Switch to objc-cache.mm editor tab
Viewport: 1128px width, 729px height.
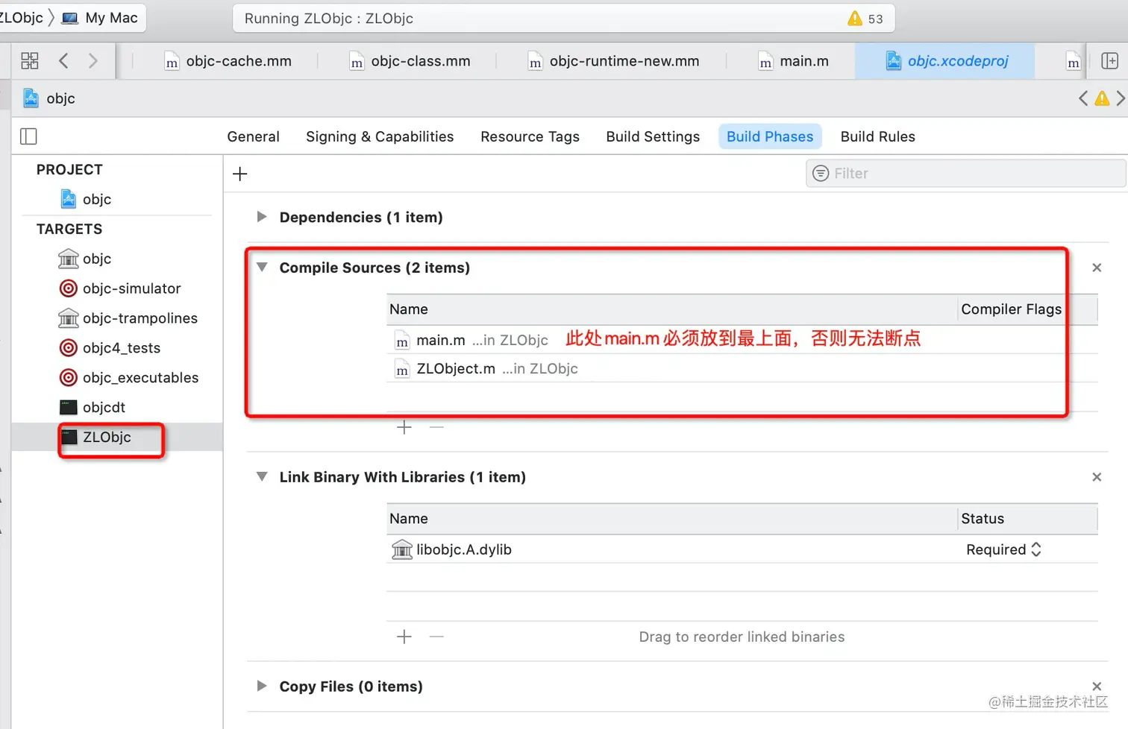(228, 61)
